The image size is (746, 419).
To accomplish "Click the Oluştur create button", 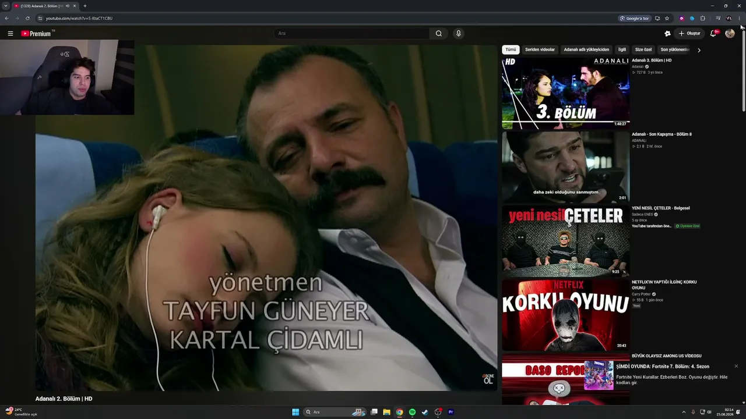I will 689,33.
